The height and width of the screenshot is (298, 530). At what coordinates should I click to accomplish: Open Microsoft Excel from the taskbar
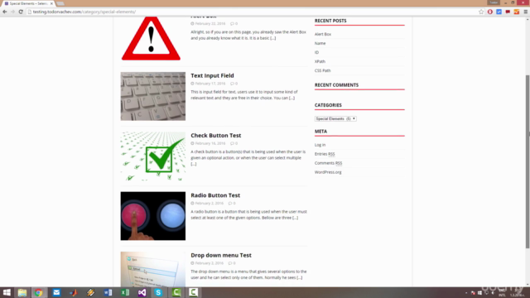pyautogui.click(x=125, y=292)
